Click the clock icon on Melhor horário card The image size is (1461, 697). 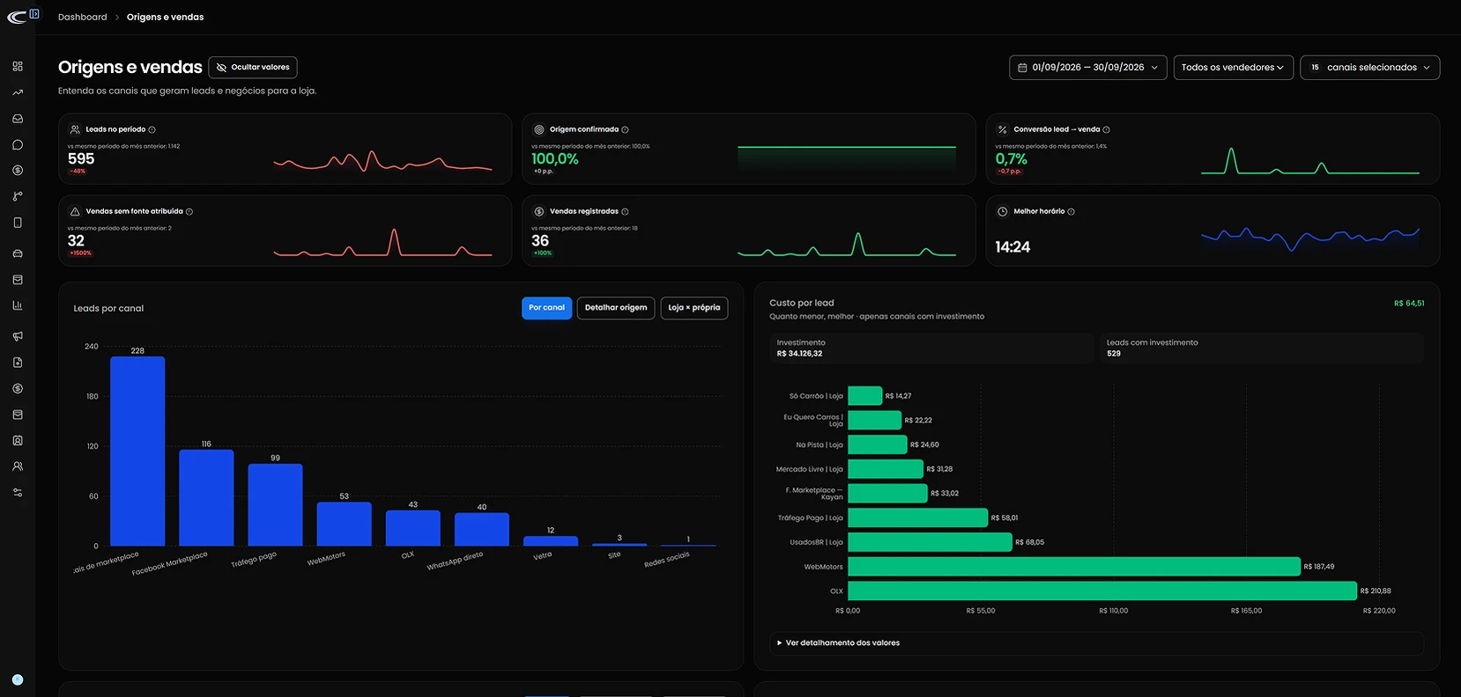(1002, 211)
